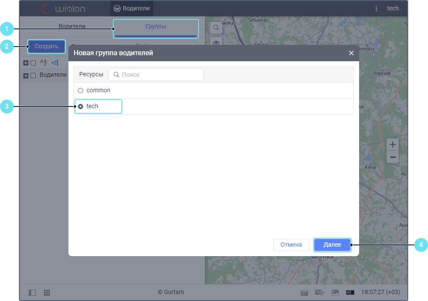Viewport: 428px width, 301px height.
Task: Click the picture icon in bottom bar
Action: (335, 292)
